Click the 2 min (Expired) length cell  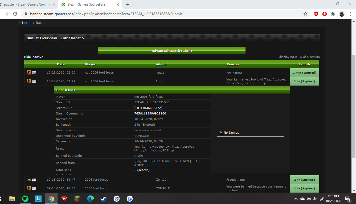pos(304,73)
